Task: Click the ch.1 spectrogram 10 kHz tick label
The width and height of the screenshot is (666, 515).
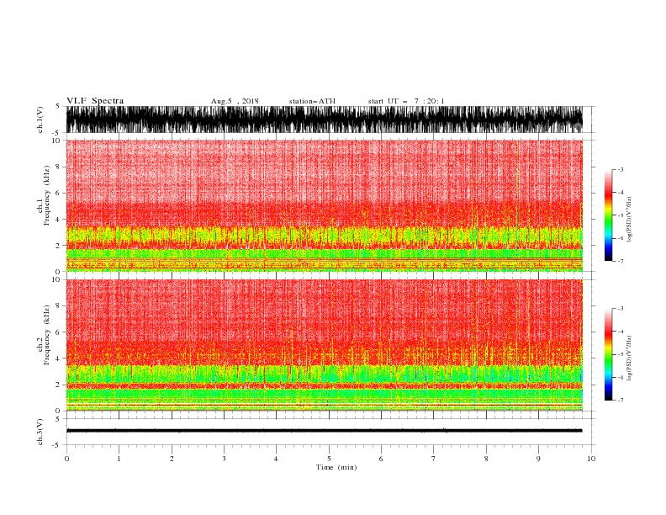Action: point(56,141)
